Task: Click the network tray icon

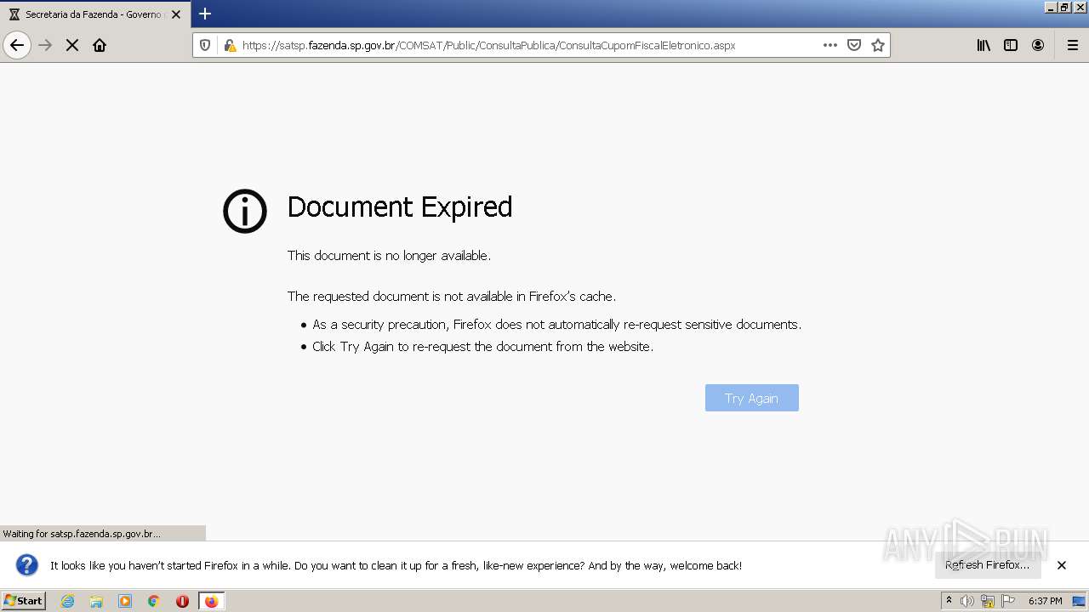Action: (x=988, y=601)
